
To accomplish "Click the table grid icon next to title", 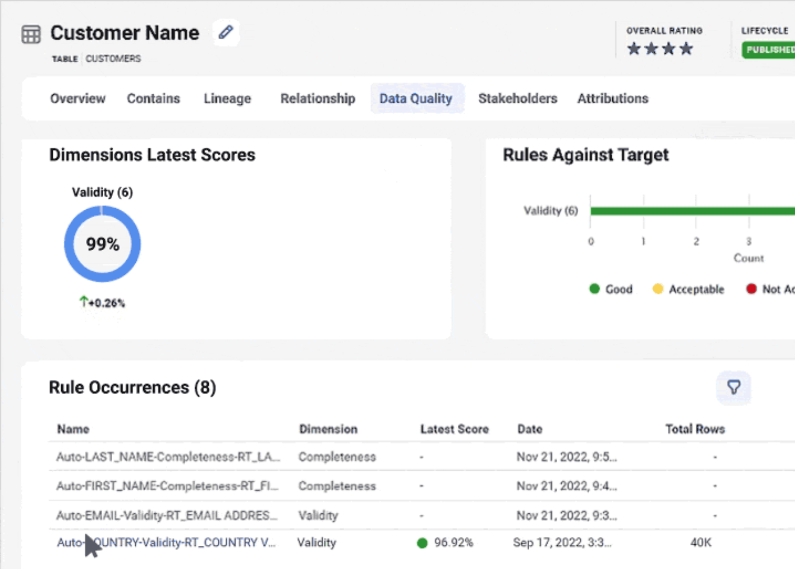I will pos(31,34).
